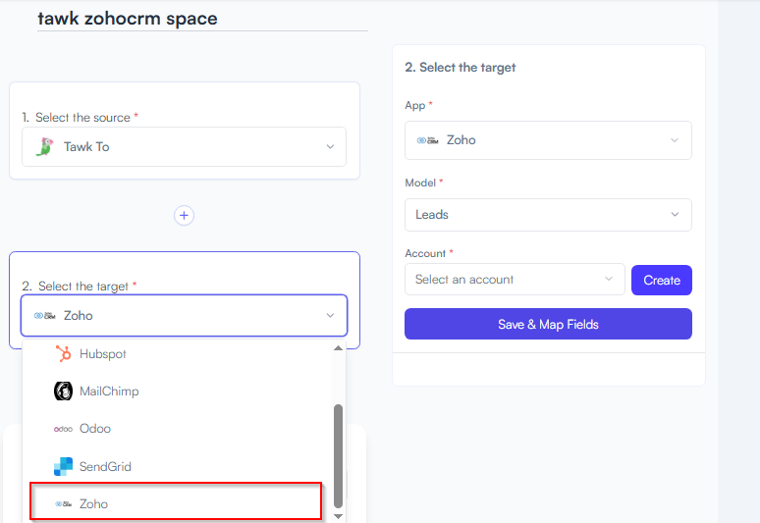Click the dropdown list scrollbar thumb
This screenshot has height=523, width=760.
339,455
